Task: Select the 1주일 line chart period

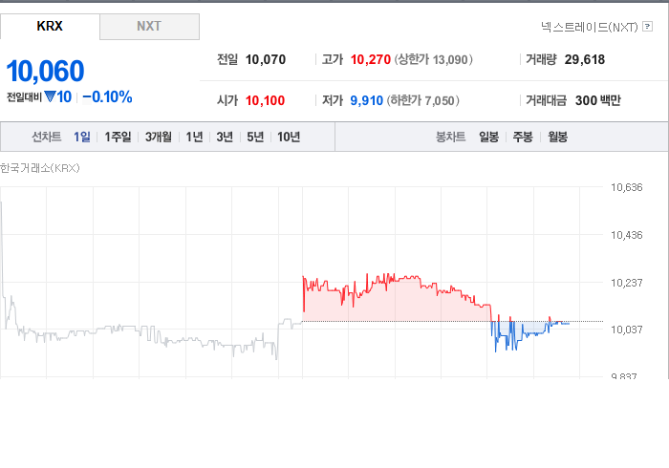Action: coord(118,137)
